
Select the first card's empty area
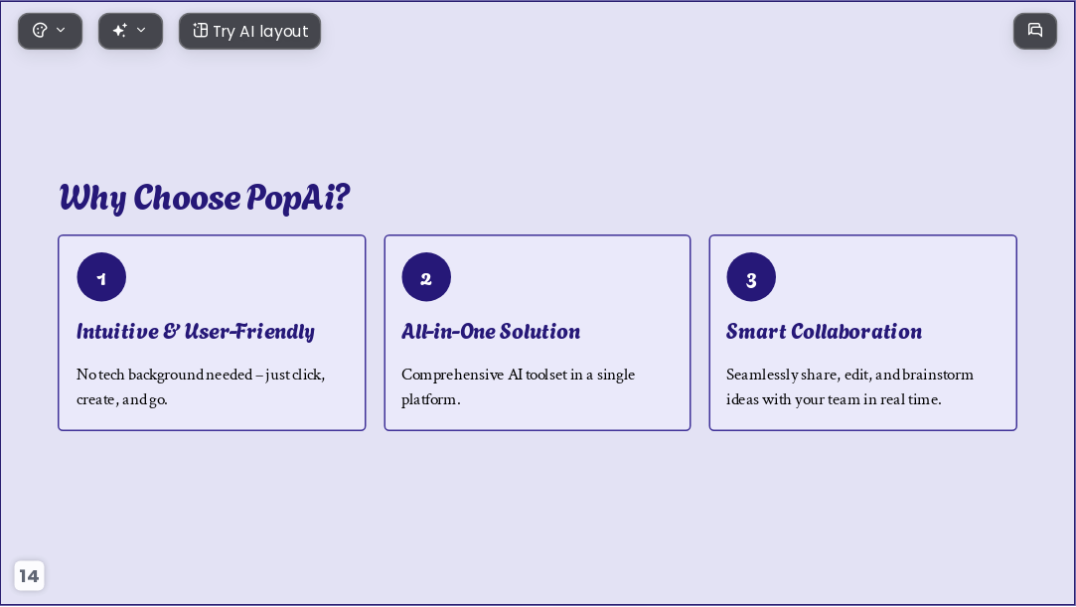coord(247,277)
